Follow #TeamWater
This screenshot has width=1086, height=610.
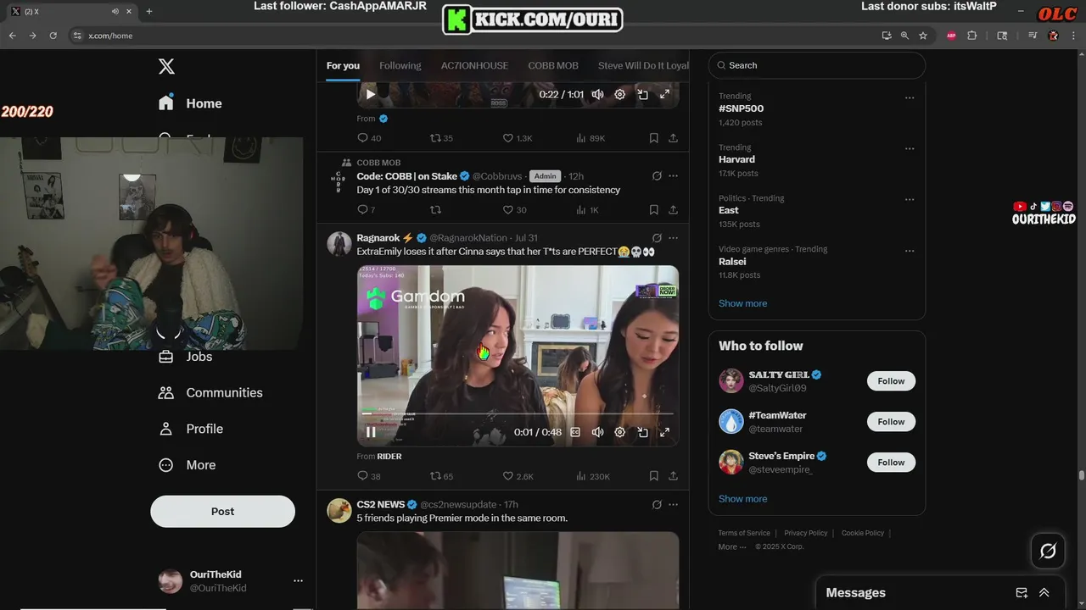coord(891,422)
